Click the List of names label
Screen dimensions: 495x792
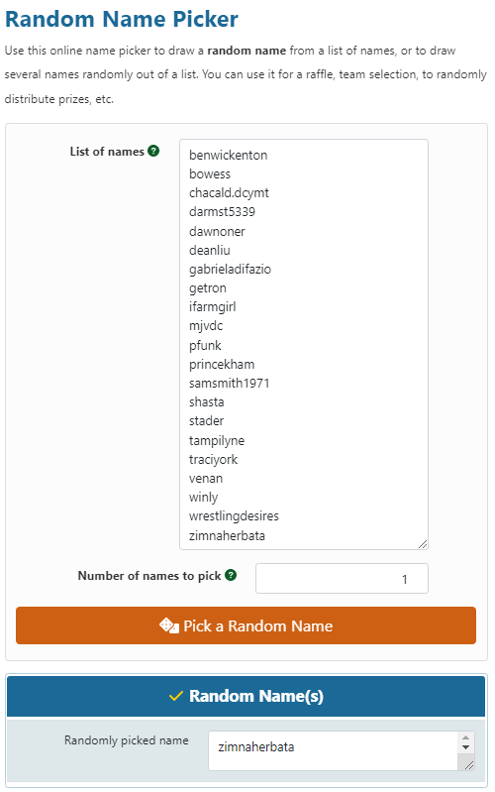tap(107, 152)
